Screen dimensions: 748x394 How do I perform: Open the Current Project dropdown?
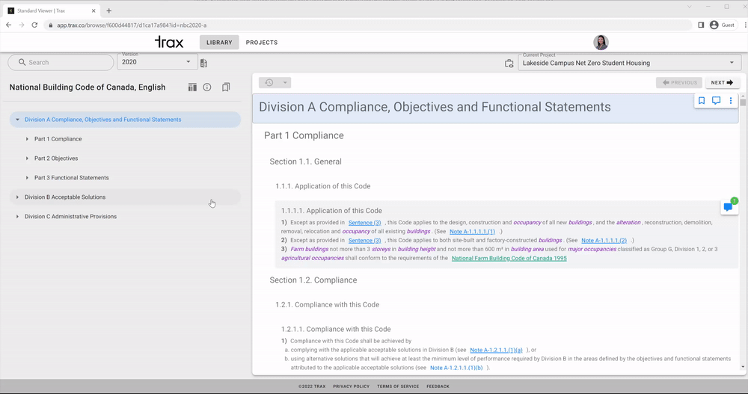coord(629,63)
